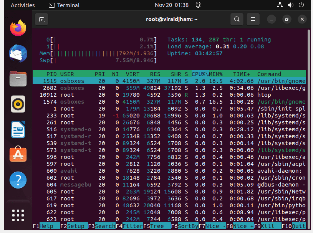The height and width of the screenshot is (233, 313).
Task: Open the Help dock icon
Action: 18,180
